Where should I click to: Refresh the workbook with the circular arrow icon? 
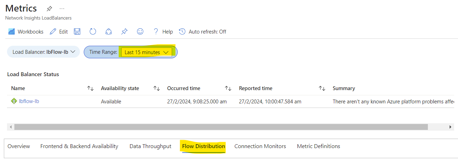pos(93,31)
